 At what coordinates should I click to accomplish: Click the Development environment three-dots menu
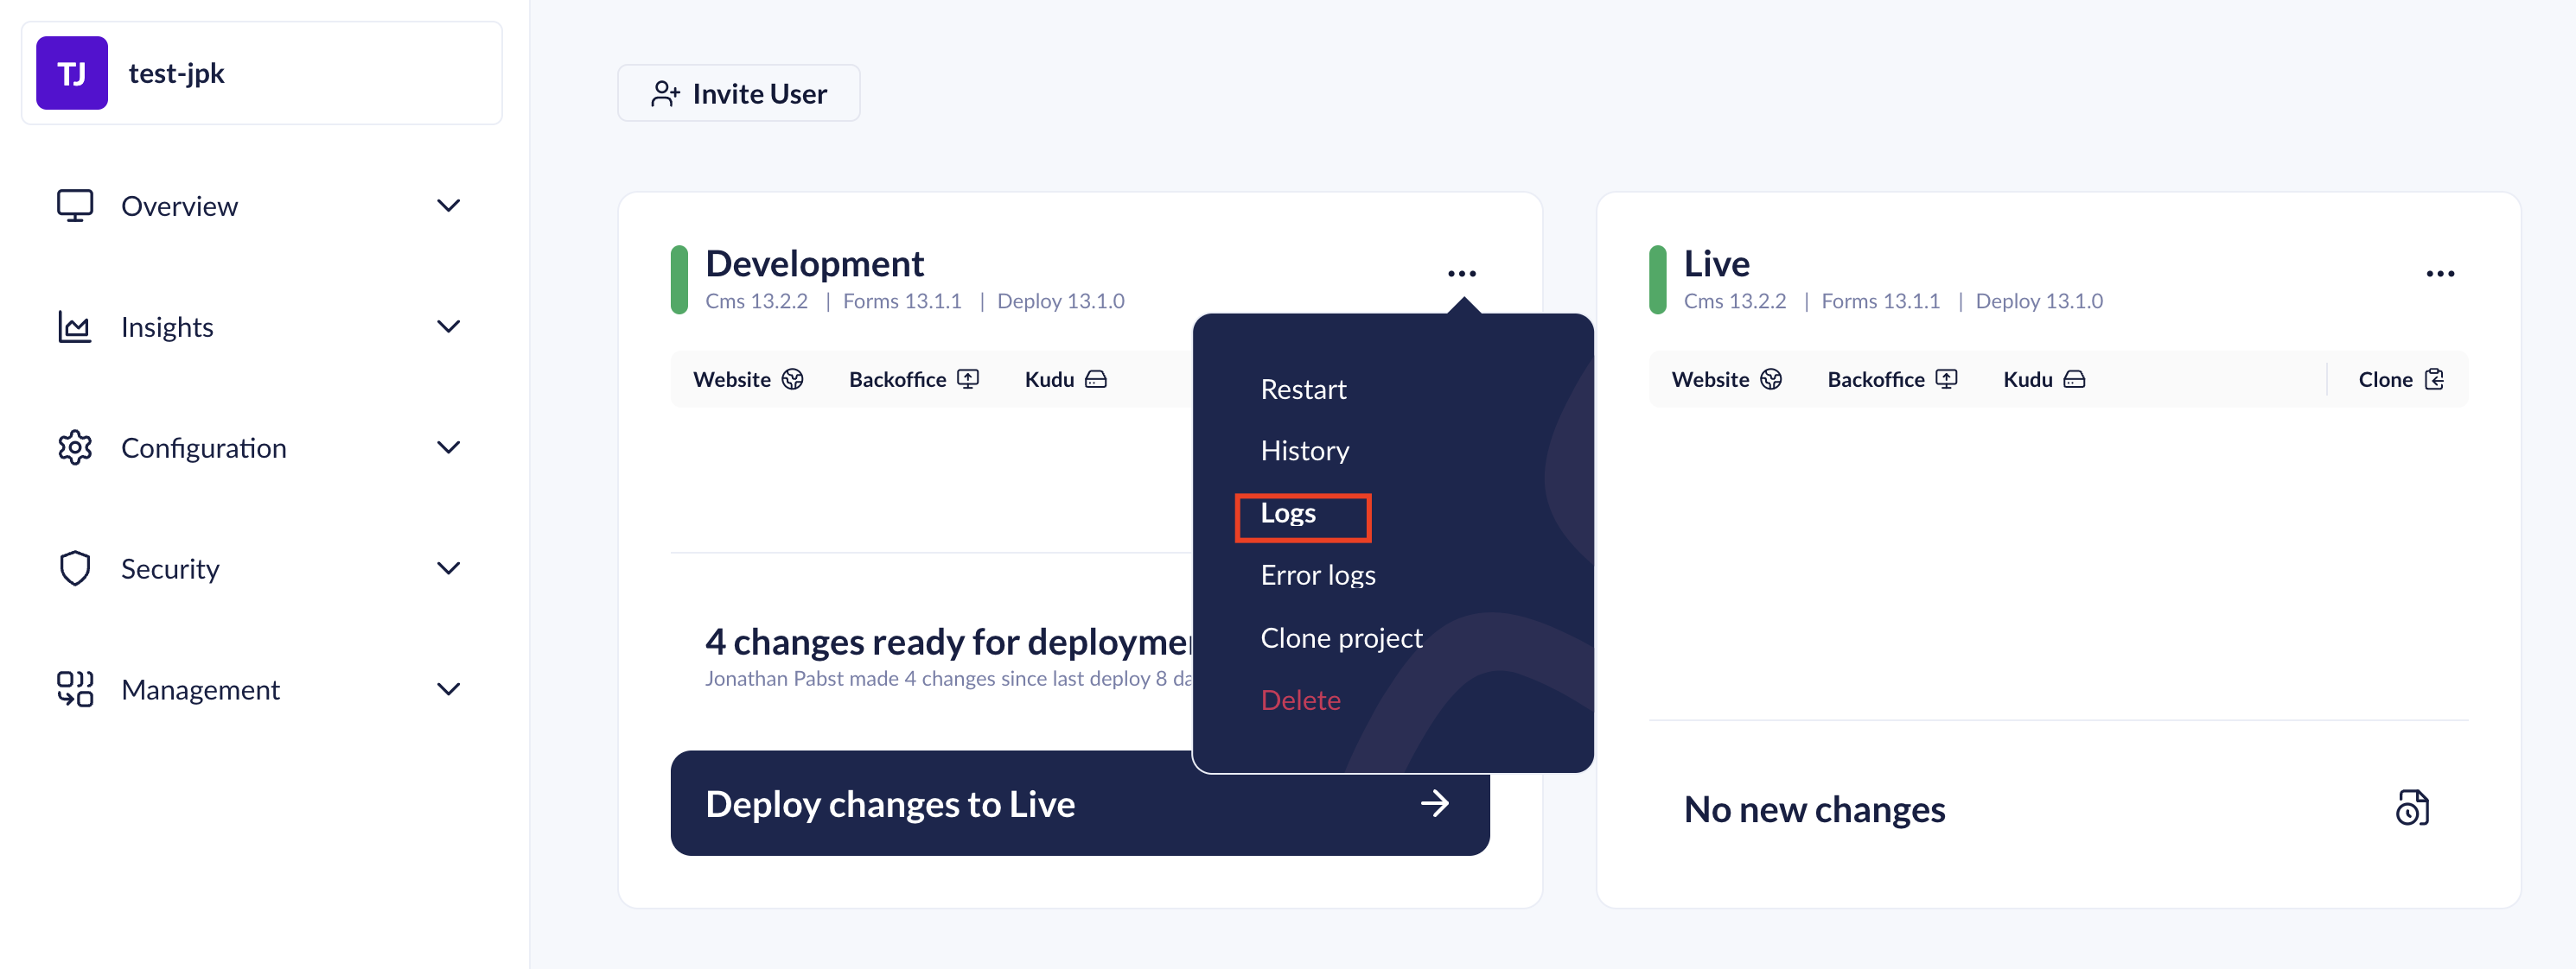pyautogui.click(x=1461, y=273)
